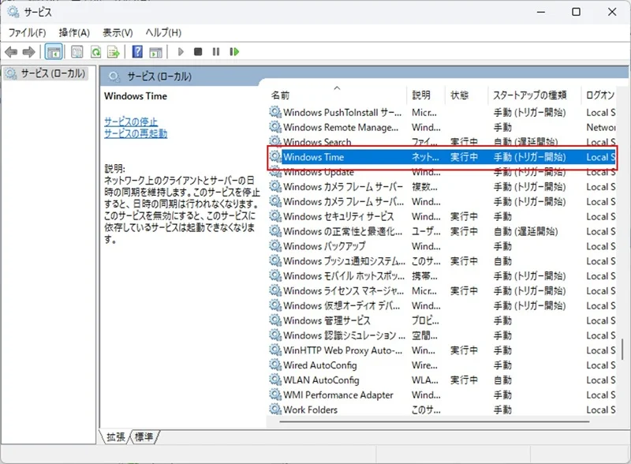Click the export list toolbar icon
631x464 pixels.
(x=112, y=51)
